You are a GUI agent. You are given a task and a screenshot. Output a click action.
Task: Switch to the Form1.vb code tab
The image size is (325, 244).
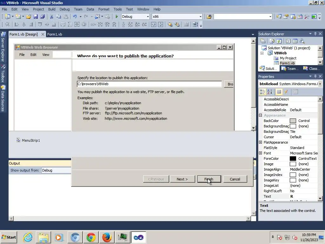tap(55, 34)
